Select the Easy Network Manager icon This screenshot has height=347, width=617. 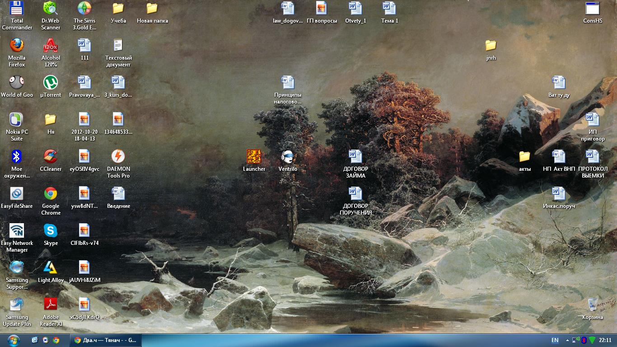17,238
